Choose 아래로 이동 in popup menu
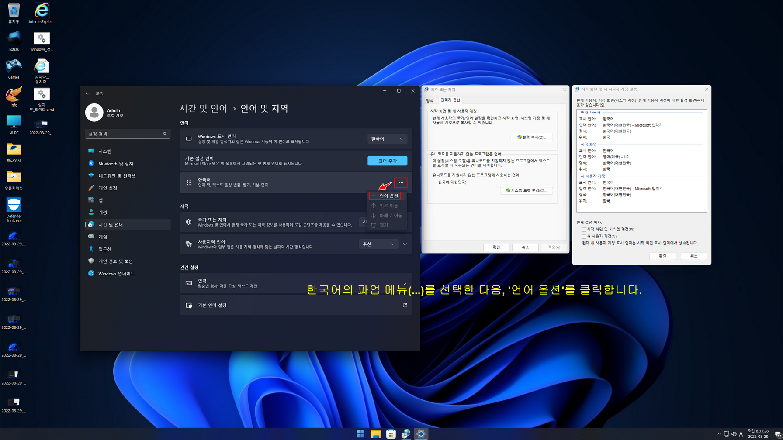 point(387,215)
